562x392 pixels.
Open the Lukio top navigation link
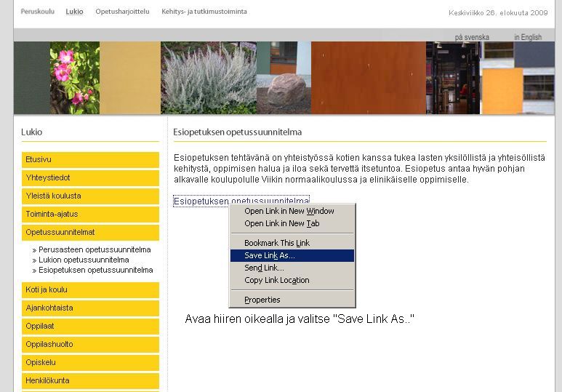point(75,12)
